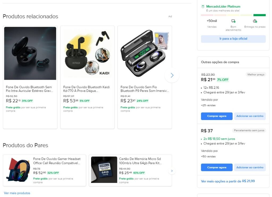Add the R$ 37 offer to cart
Screen dimensions: 272x197
point(250,168)
